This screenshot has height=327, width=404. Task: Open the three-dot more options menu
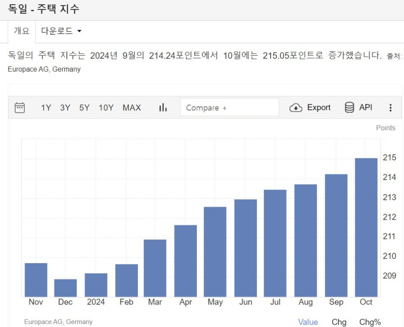tap(391, 107)
